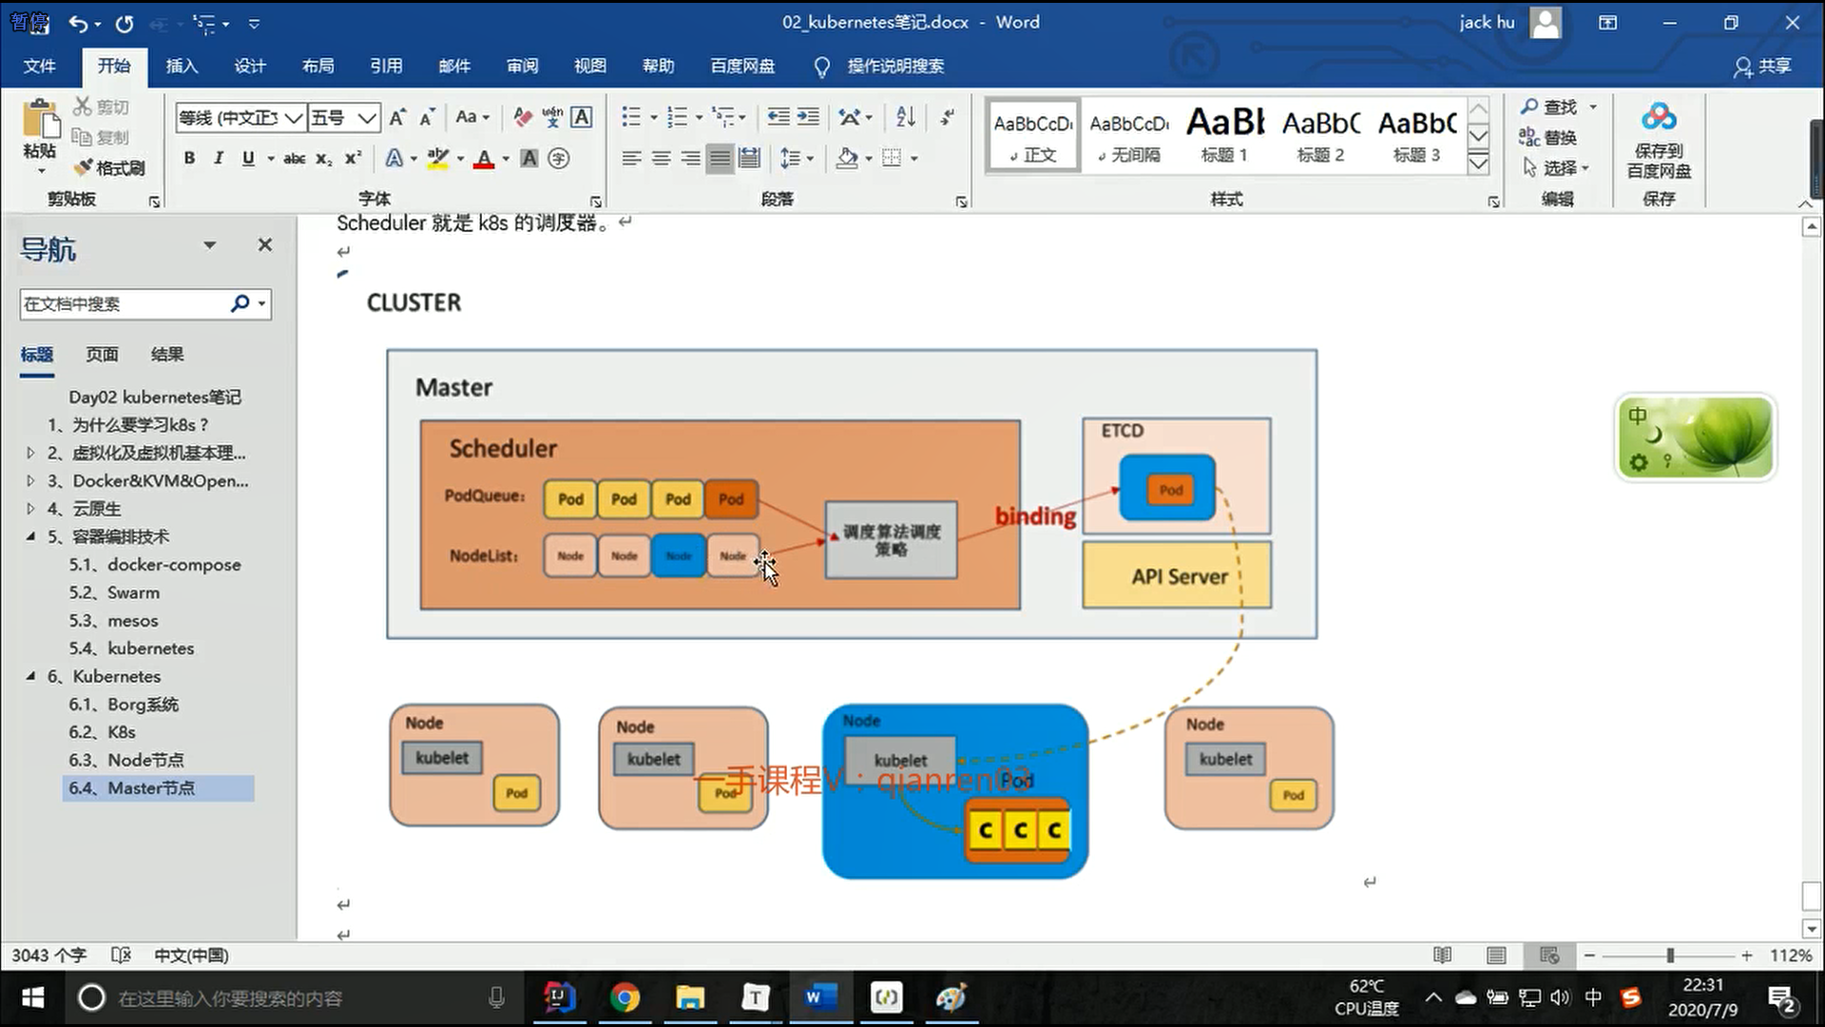The height and width of the screenshot is (1027, 1825).
Task: Center align paragraph text
Action: click(662, 159)
